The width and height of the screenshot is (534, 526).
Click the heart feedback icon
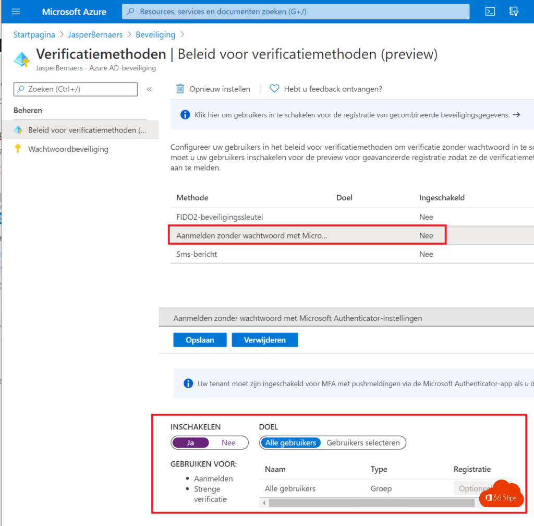(x=274, y=89)
